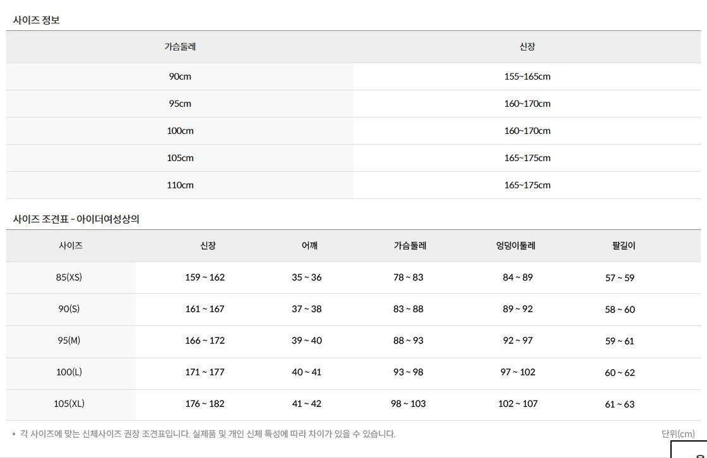Click the black-bordered box at bottom-right corner
The width and height of the screenshot is (707, 458).
tap(689, 449)
